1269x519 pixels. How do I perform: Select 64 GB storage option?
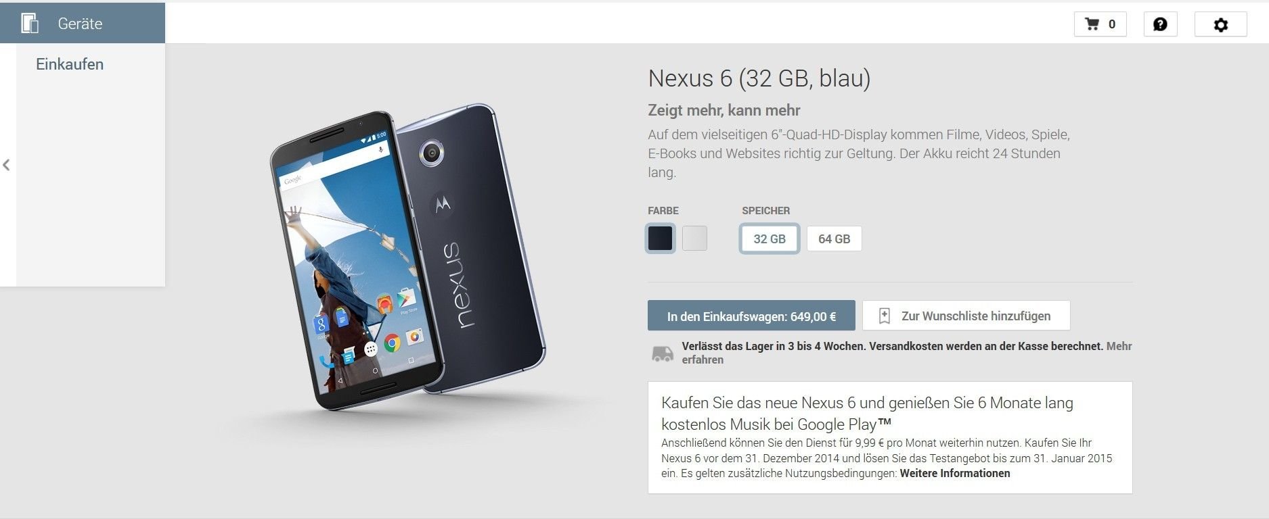click(834, 239)
